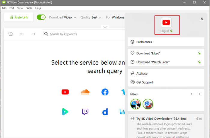Image resolution: width=210 pixels, height=138 pixels.
Task: Open the View menu
Action: point(20,8)
